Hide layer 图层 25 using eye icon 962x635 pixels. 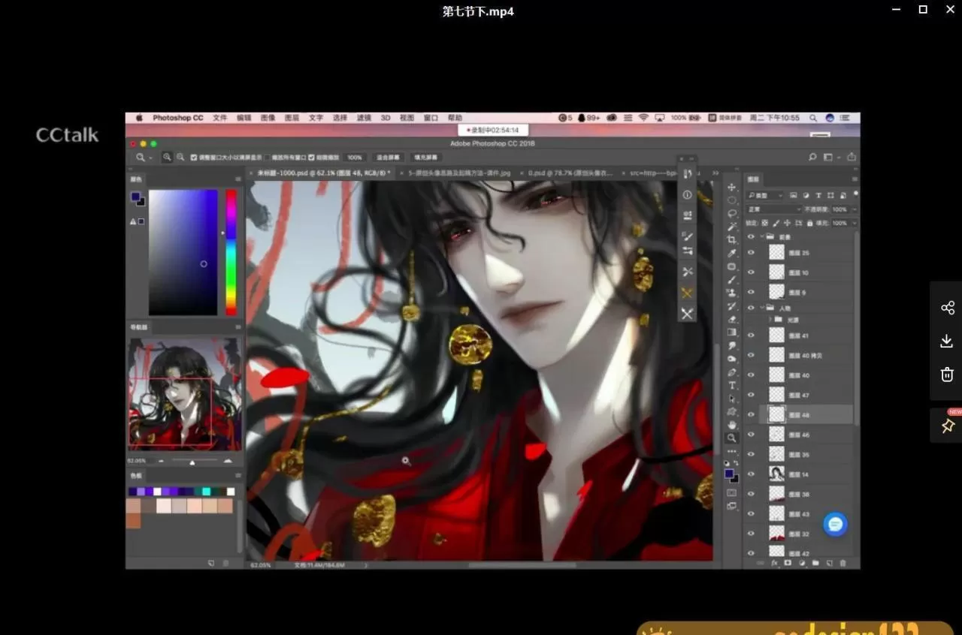click(750, 253)
